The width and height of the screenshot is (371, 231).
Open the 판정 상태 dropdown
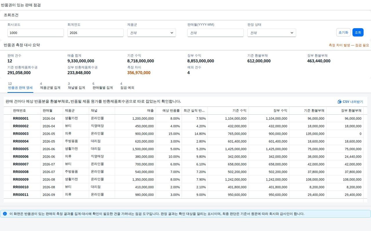pos(272,33)
